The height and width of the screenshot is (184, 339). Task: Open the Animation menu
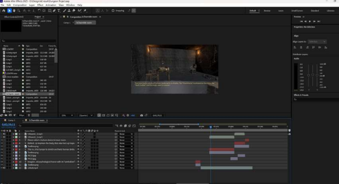51,5
